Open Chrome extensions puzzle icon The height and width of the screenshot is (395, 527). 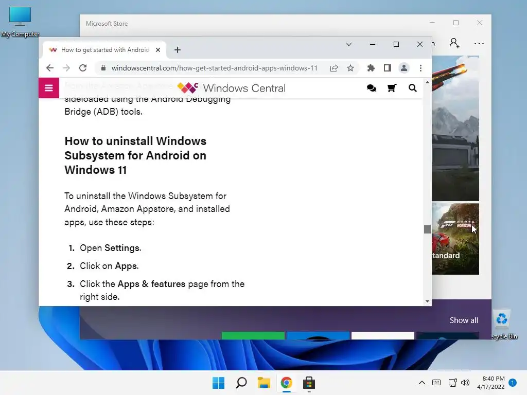click(x=371, y=68)
